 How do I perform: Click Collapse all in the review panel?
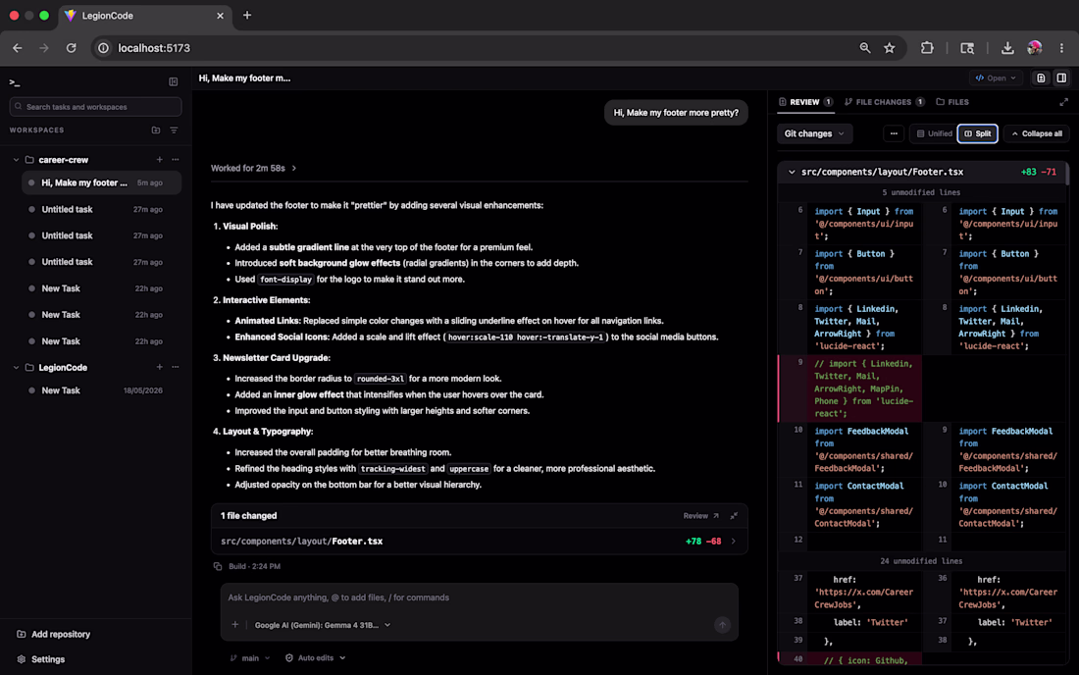coord(1037,133)
